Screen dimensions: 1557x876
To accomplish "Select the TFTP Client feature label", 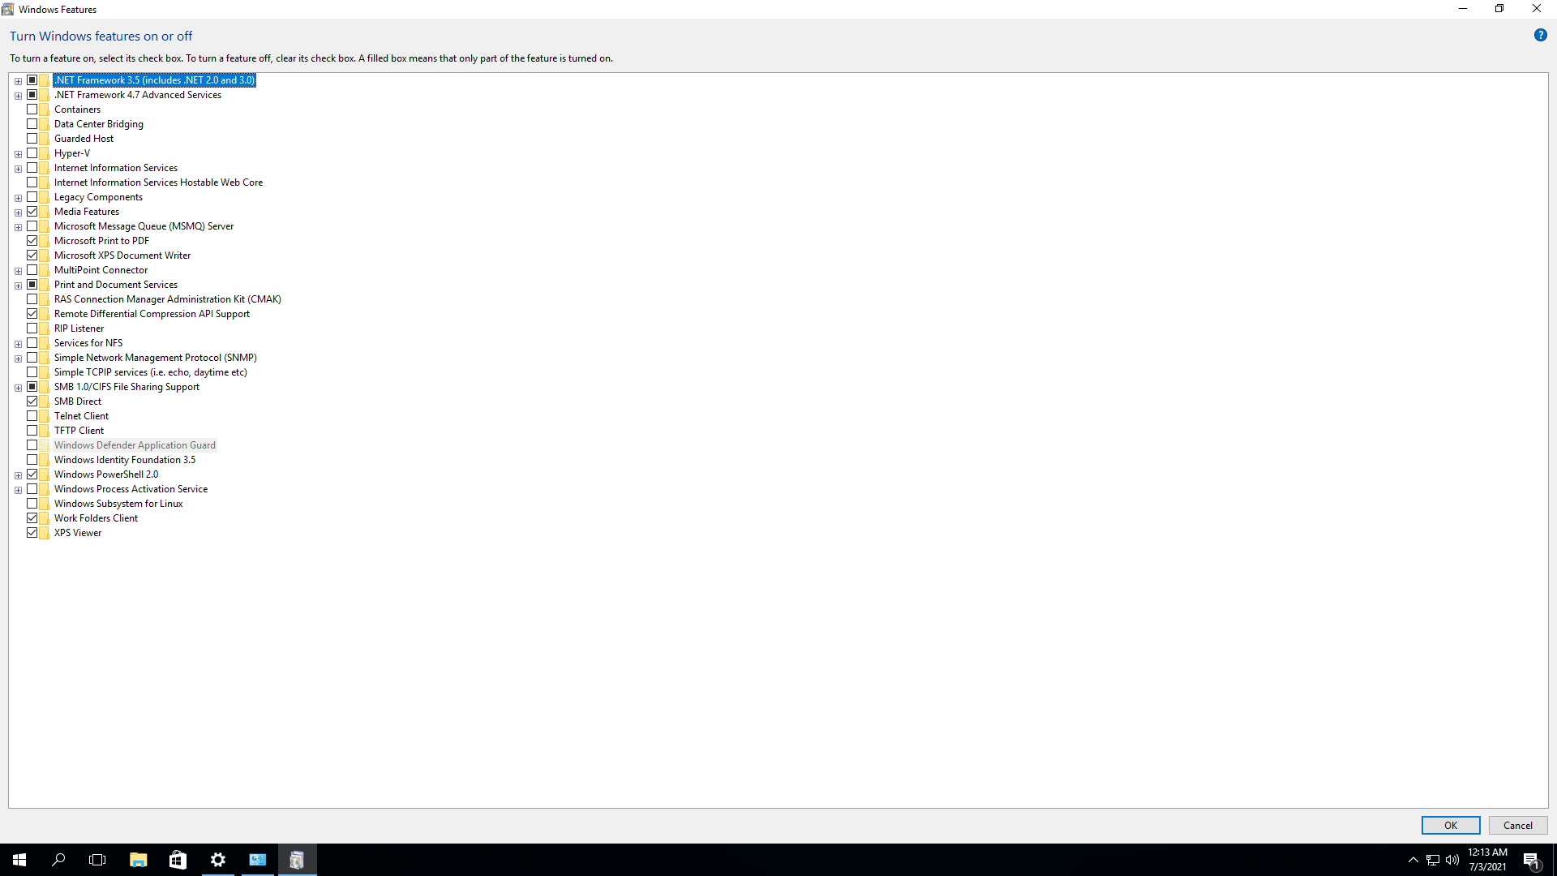I will [x=79, y=431].
